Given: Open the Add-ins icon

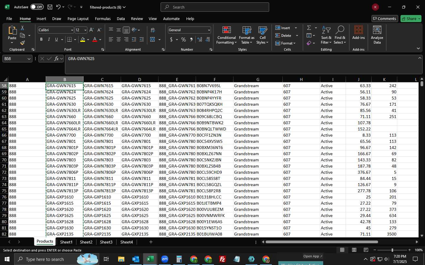Looking at the screenshot, I should [359, 33].
